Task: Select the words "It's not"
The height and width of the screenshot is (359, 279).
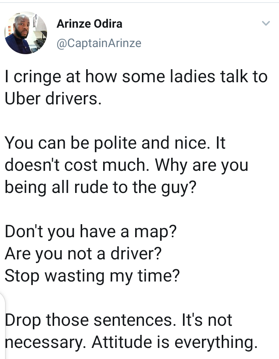Action: click(x=207, y=320)
